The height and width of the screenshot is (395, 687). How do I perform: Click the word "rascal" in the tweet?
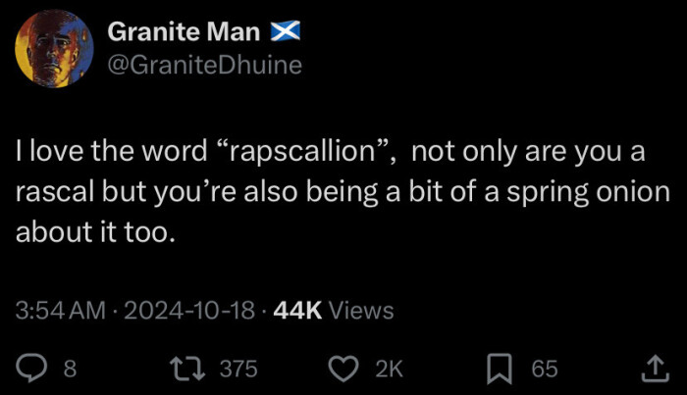[49, 190]
